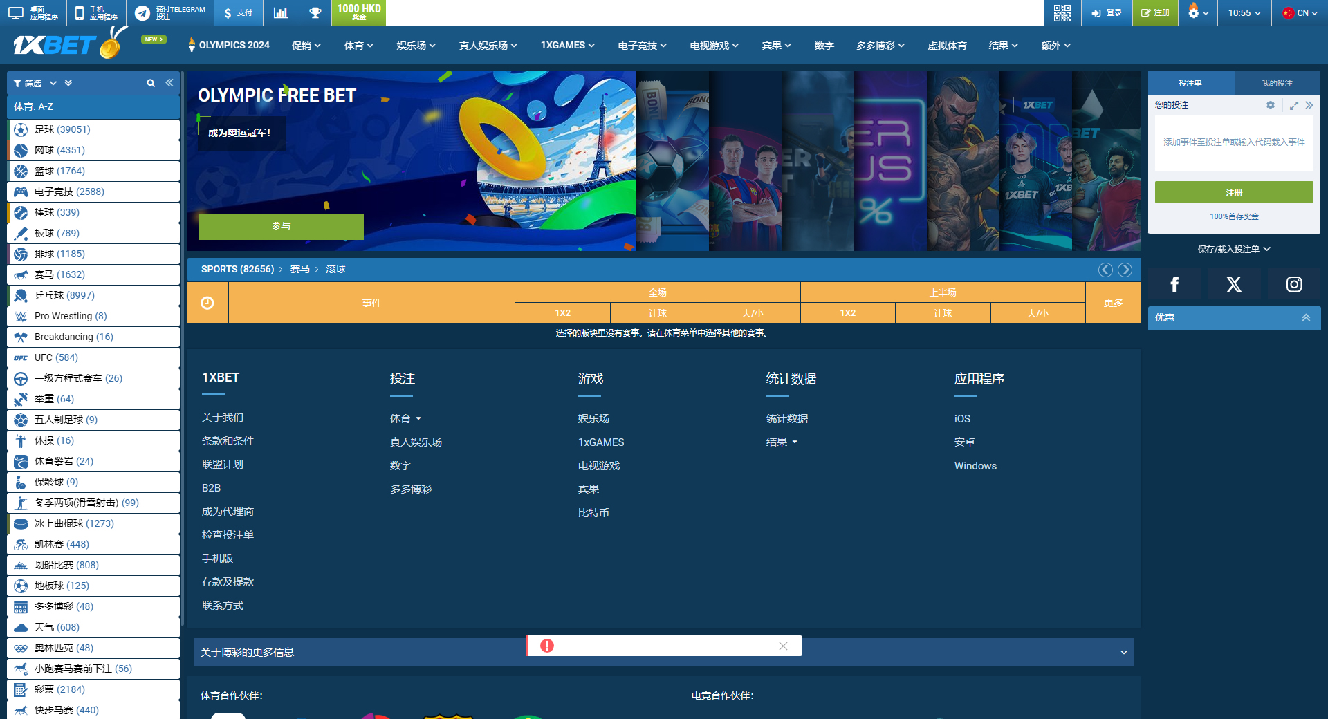Click the clock icon in events table header

tap(207, 303)
